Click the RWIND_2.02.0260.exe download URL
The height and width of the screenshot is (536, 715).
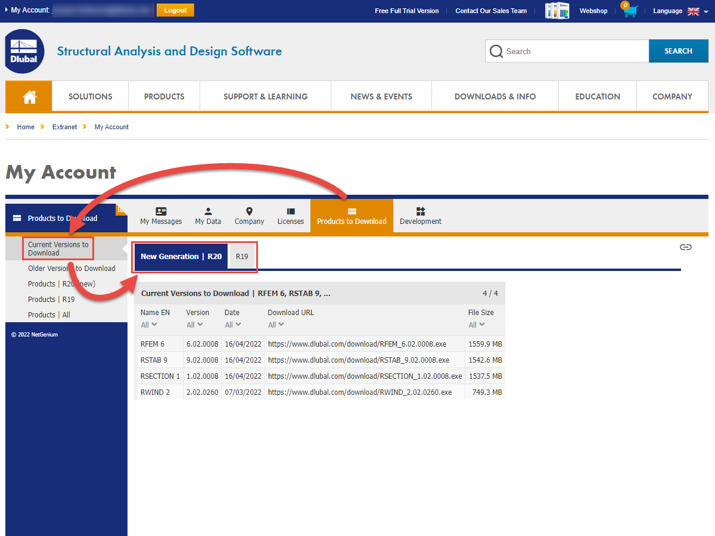(359, 392)
